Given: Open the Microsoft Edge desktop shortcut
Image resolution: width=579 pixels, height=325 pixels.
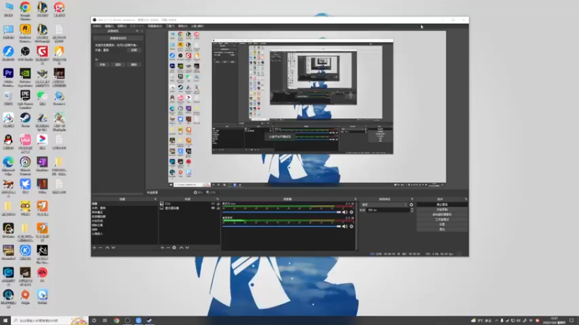Looking at the screenshot, I should pyautogui.click(x=8, y=166).
